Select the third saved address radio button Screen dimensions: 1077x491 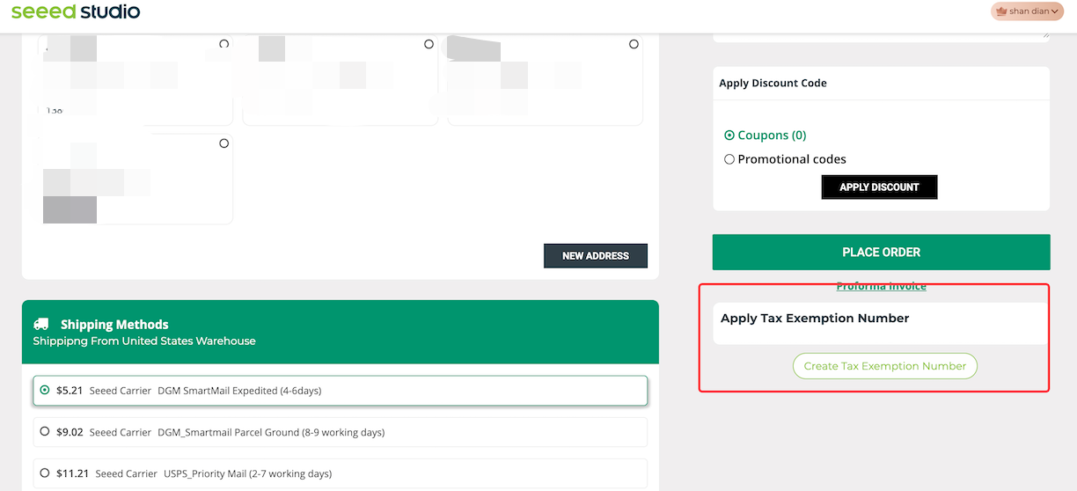tap(634, 44)
